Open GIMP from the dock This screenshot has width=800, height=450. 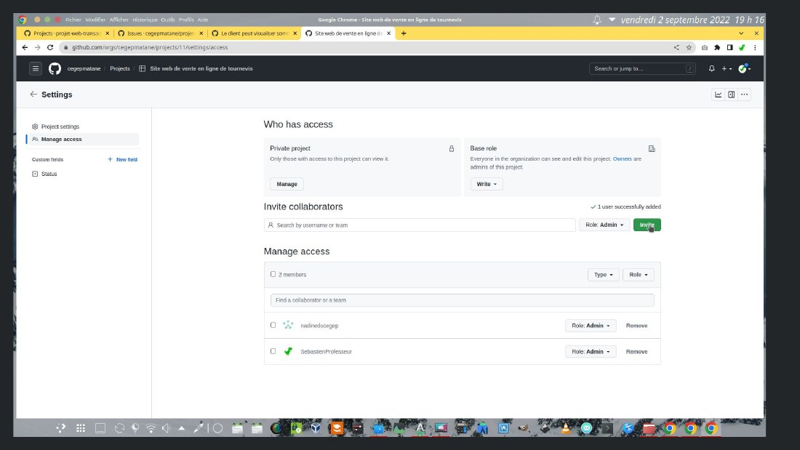coord(522,428)
